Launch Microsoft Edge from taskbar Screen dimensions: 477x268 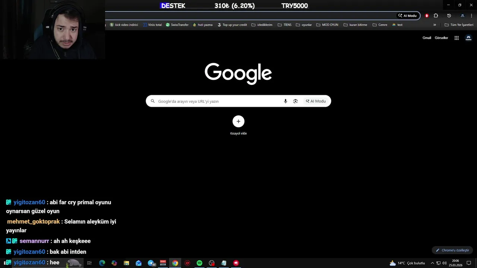click(x=102, y=263)
